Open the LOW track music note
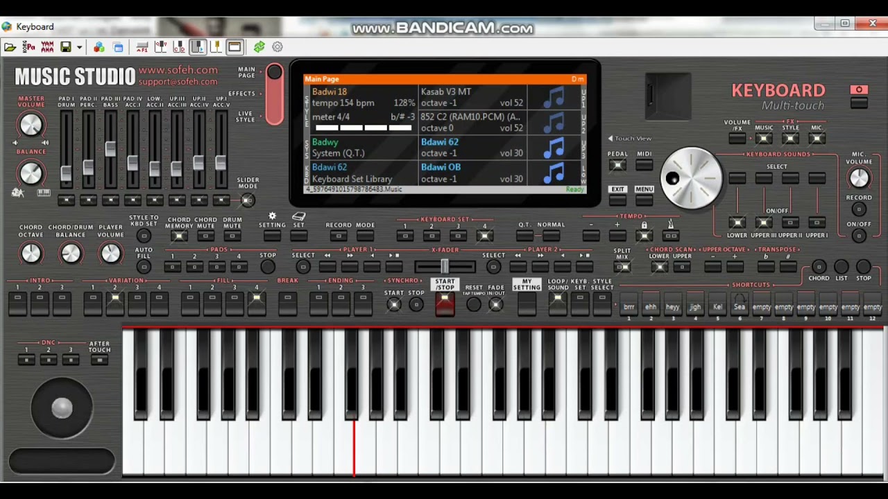 point(554,173)
